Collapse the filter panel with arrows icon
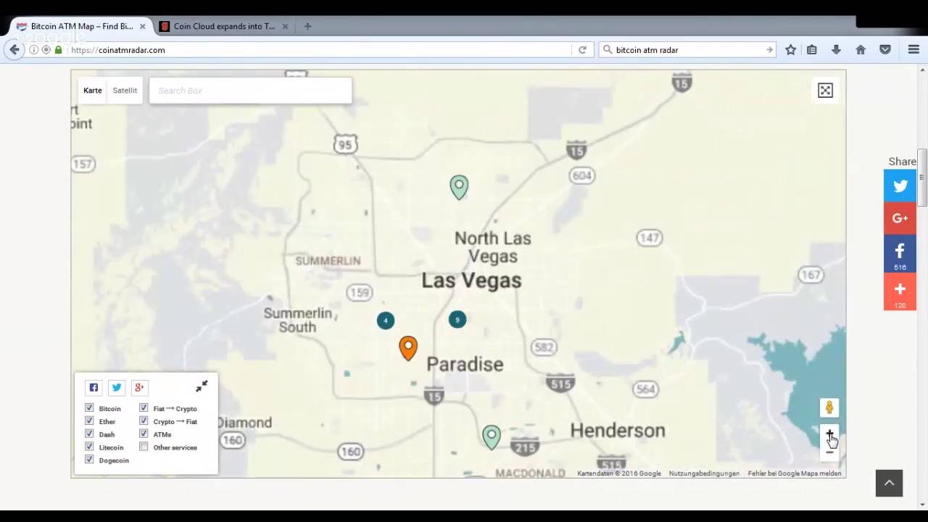 (202, 386)
